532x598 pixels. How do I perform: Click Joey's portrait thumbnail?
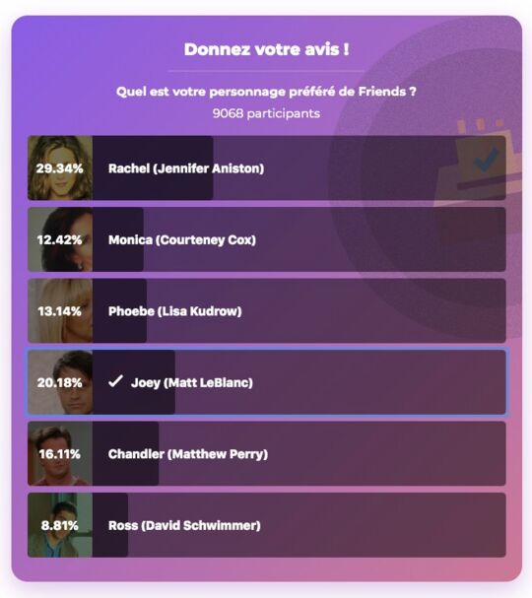pos(60,382)
